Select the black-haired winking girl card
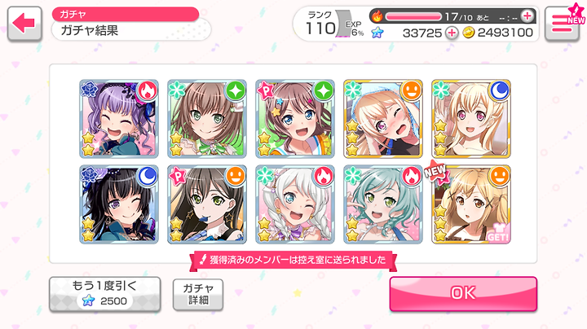Screen dimensions: 587x329 click(x=119, y=204)
